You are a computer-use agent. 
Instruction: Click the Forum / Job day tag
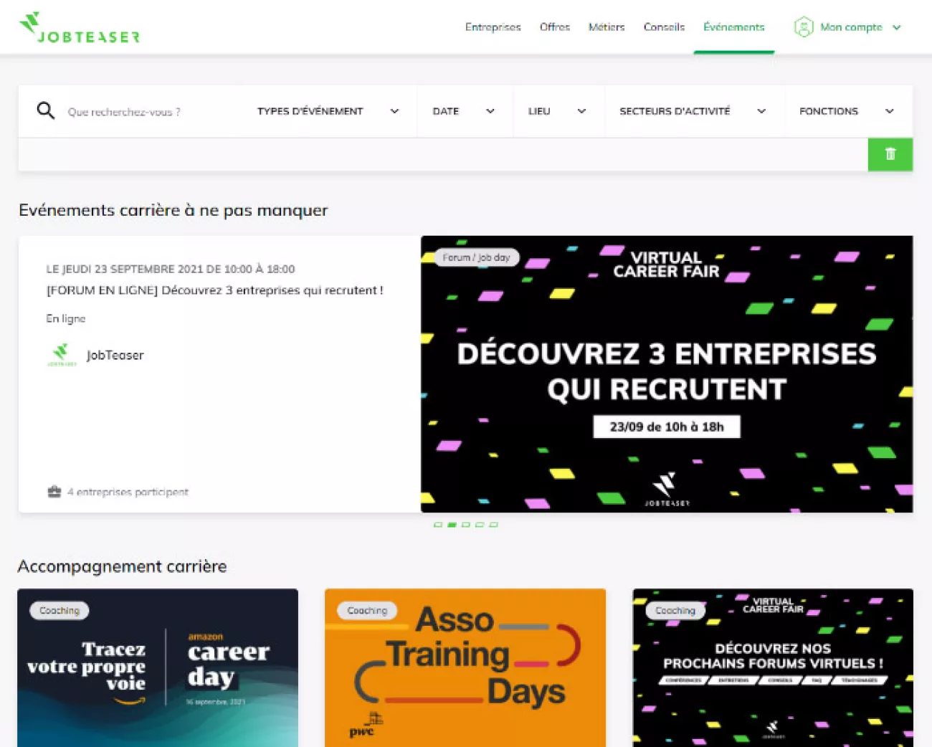[x=476, y=257]
